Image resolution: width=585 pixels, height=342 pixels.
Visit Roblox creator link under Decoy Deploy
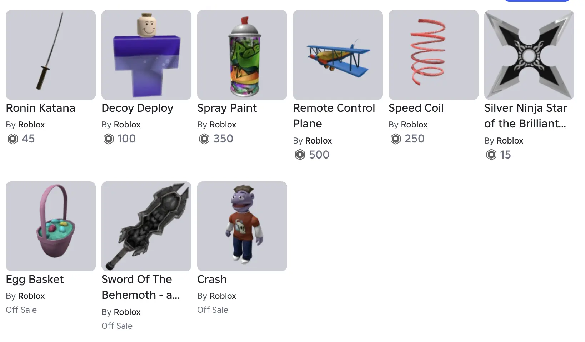pos(127,125)
